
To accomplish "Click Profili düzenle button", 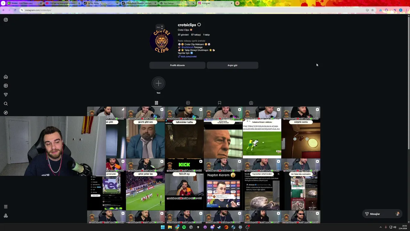I will [x=177, y=65].
